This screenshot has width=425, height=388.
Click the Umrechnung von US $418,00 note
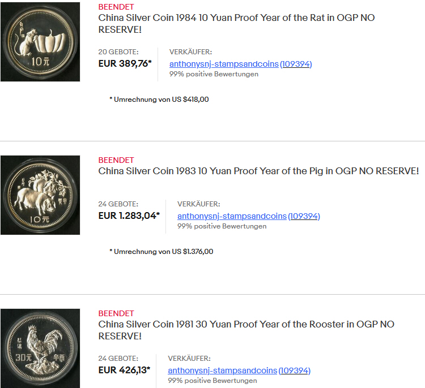(x=159, y=100)
